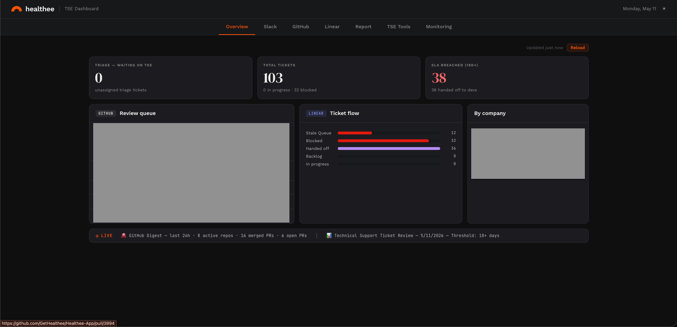Click the GitHub Digest ticker text

tap(218, 236)
